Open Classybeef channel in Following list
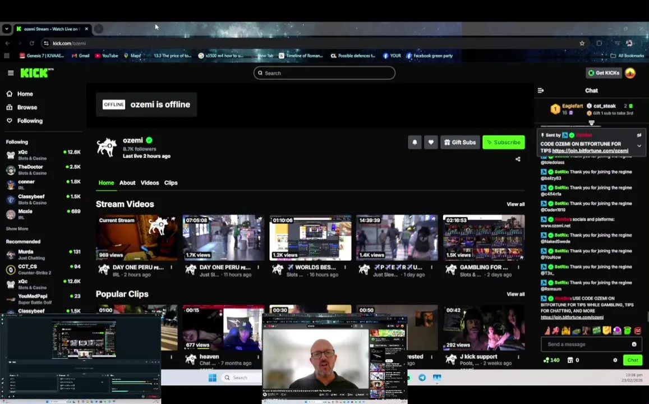This screenshot has width=649, height=404. tap(43, 200)
